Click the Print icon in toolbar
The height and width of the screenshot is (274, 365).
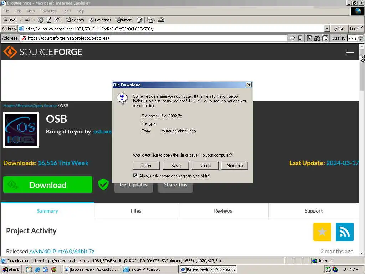161,20
